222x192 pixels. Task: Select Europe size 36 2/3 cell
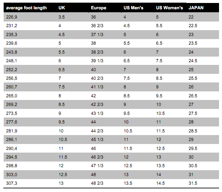click(97, 25)
